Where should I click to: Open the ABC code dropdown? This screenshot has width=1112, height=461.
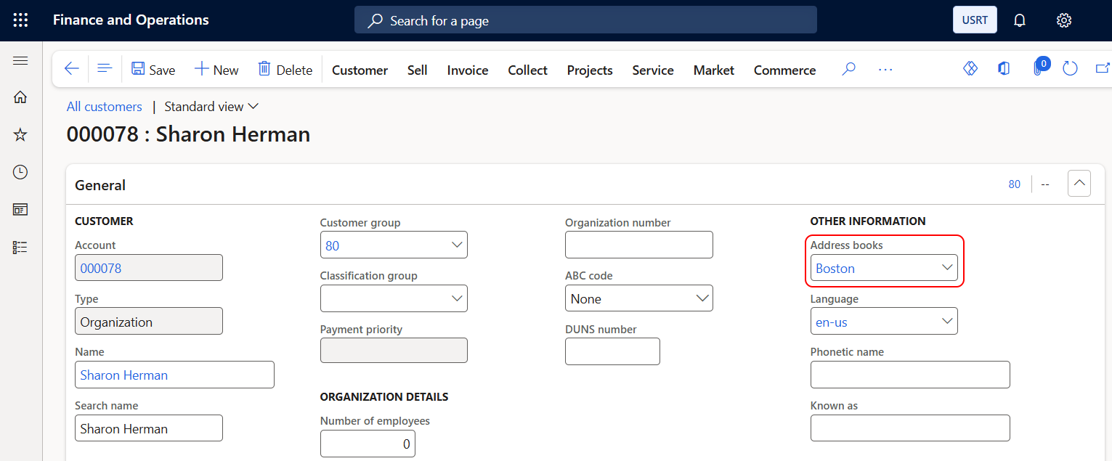pyautogui.click(x=702, y=298)
